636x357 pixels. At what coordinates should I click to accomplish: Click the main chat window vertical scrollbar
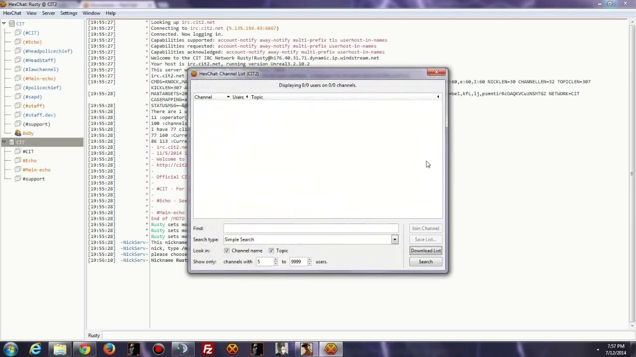click(632, 174)
